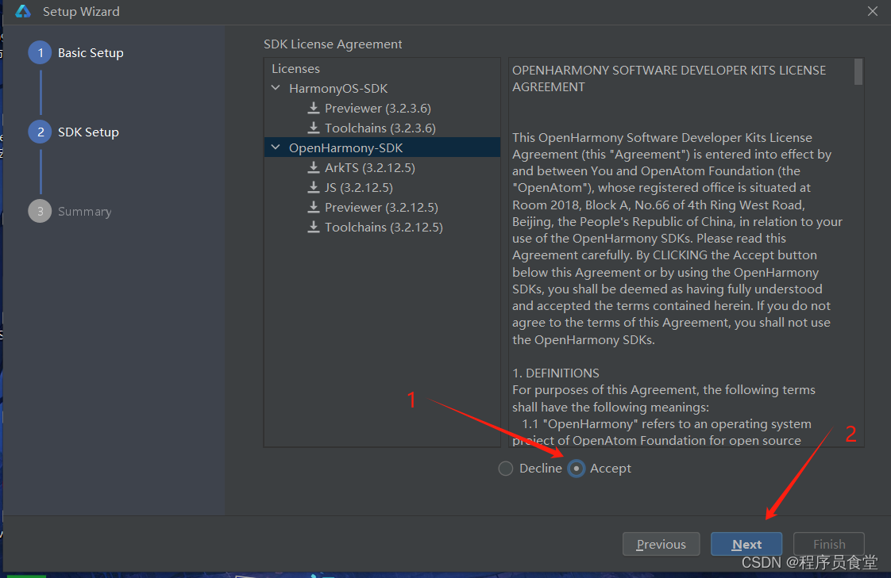891x578 pixels.
Task: Close the Setup Wizard window
Action: (x=873, y=11)
